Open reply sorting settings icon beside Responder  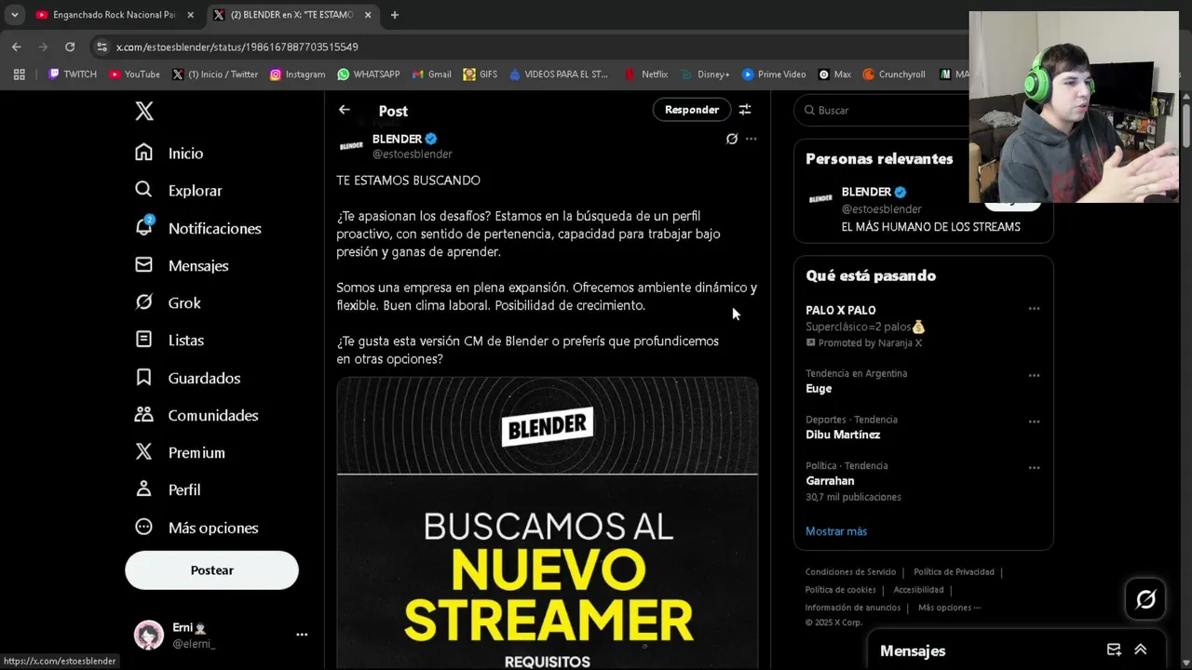(745, 110)
